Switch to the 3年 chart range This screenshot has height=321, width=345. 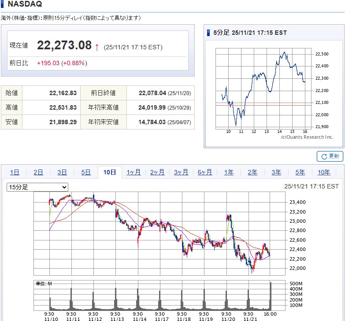276,173
